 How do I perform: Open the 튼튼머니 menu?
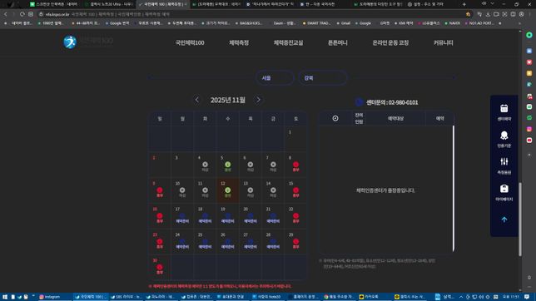tap(338, 42)
